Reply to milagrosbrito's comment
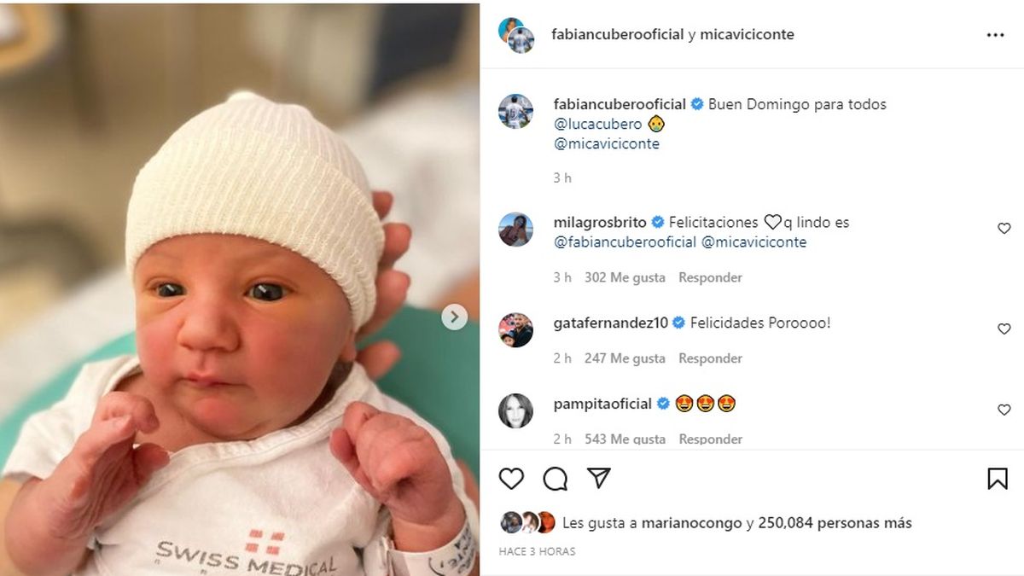1024x576 pixels. pyautogui.click(x=710, y=277)
